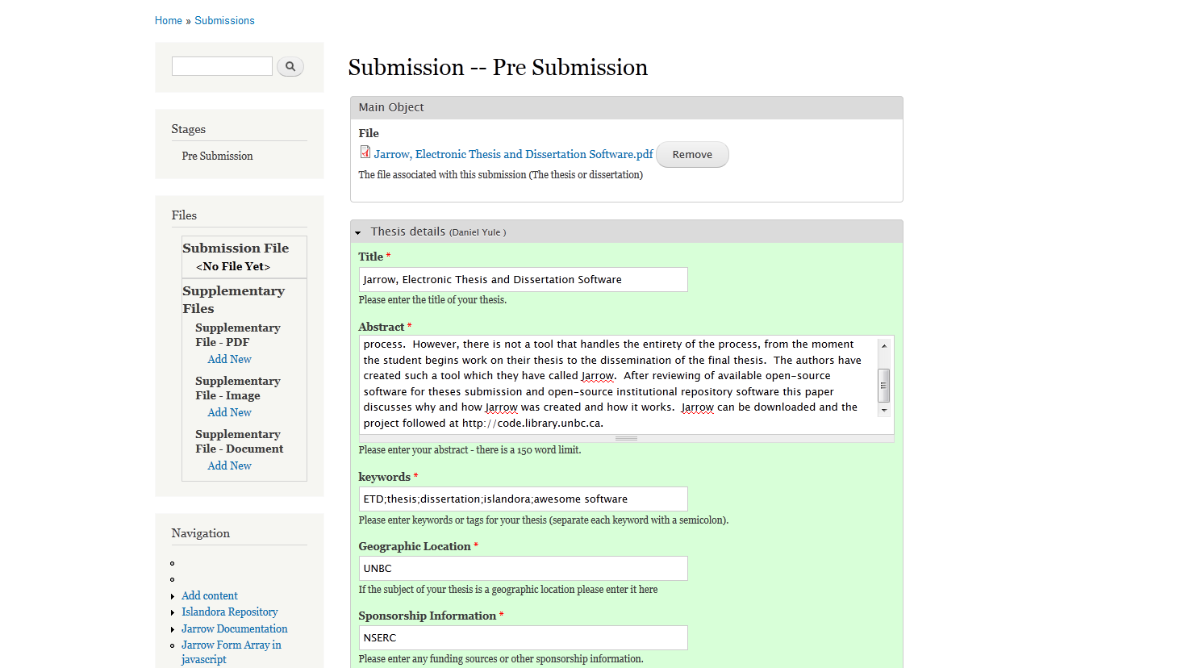The height and width of the screenshot is (668, 1181).
Task: Focus the sidebar search field
Action: point(222,66)
